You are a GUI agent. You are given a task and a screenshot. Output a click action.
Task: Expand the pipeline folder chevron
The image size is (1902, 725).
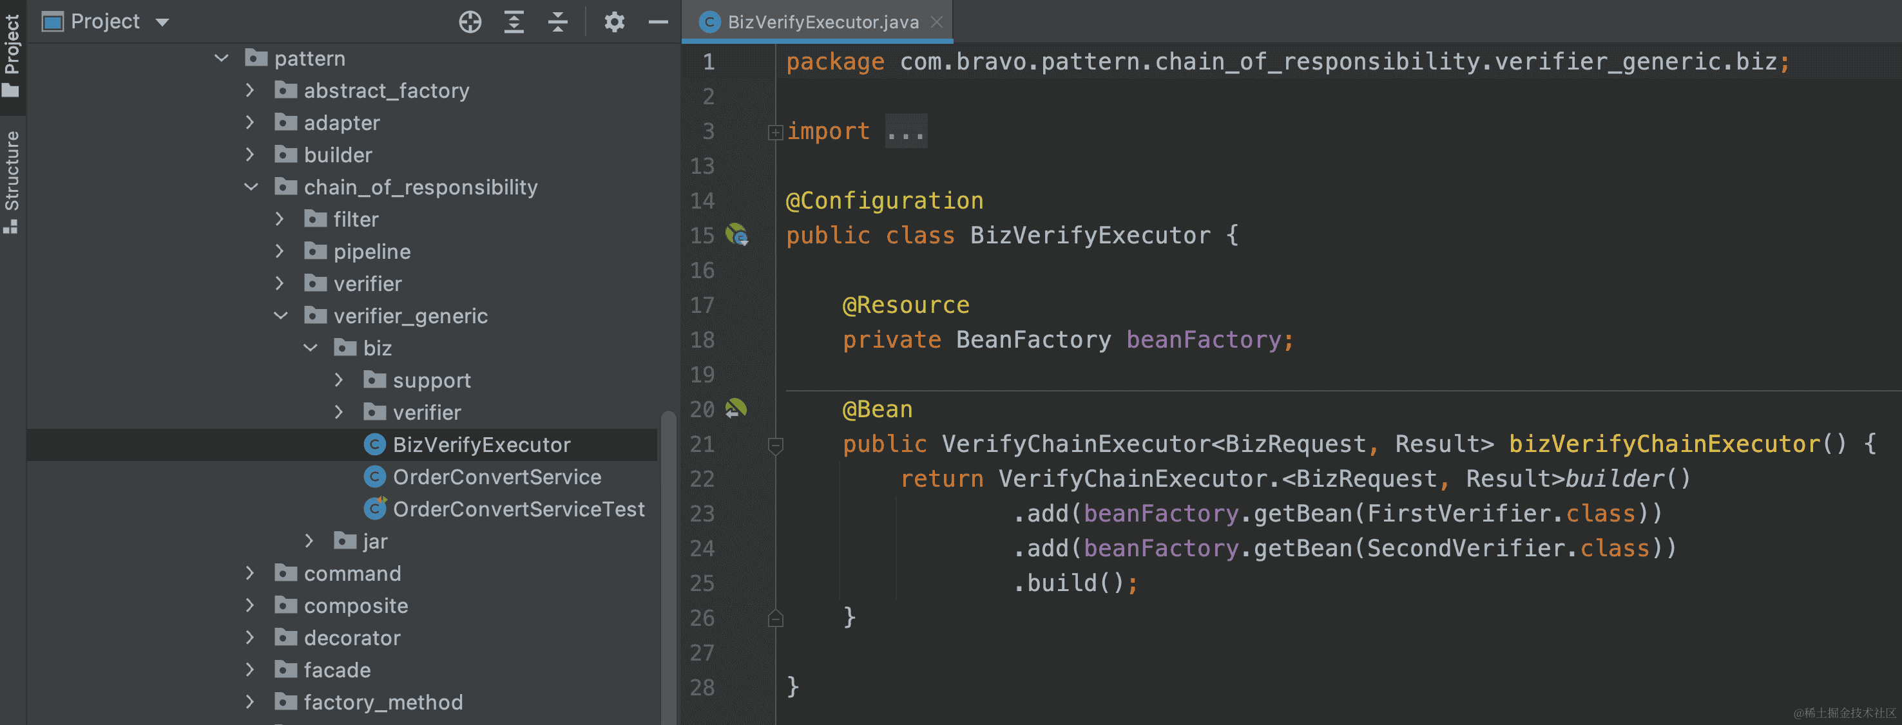click(280, 252)
